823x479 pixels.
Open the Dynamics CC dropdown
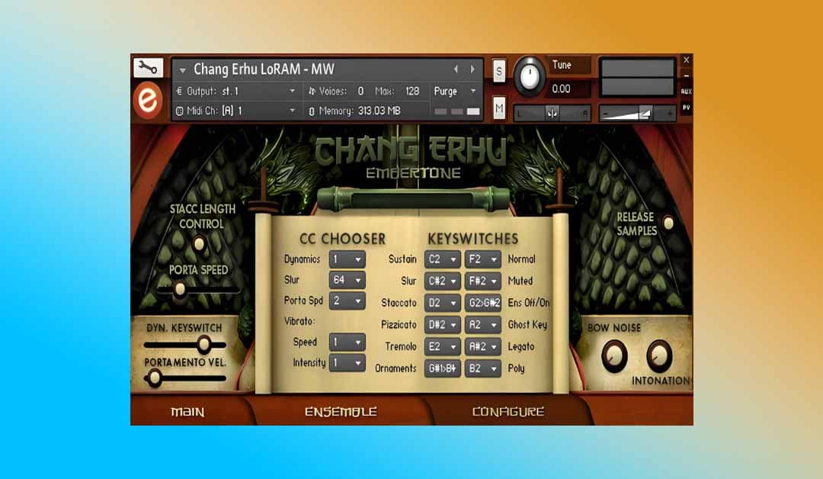[347, 259]
